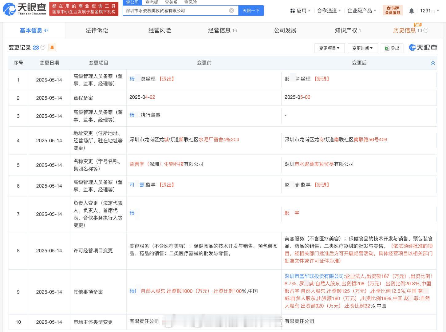Image resolution: width=446 pixels, height=332 pixels.
Task: Open notifications bell icon in header
Action: coord(411,11)
